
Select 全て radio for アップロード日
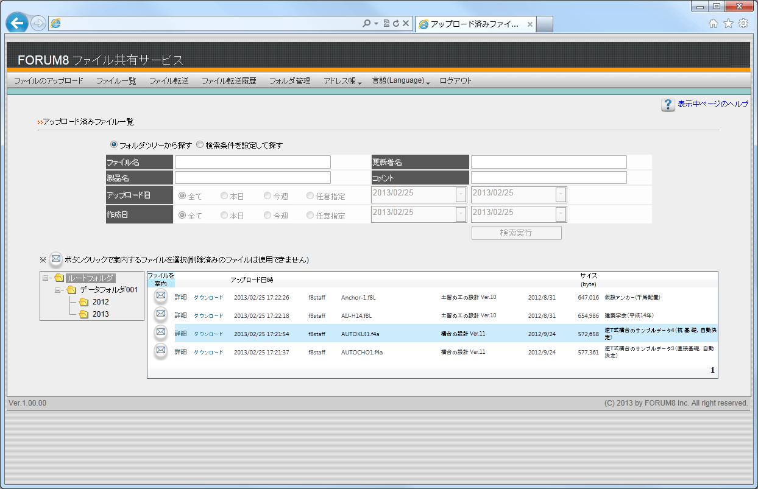[x=182, y=196]
